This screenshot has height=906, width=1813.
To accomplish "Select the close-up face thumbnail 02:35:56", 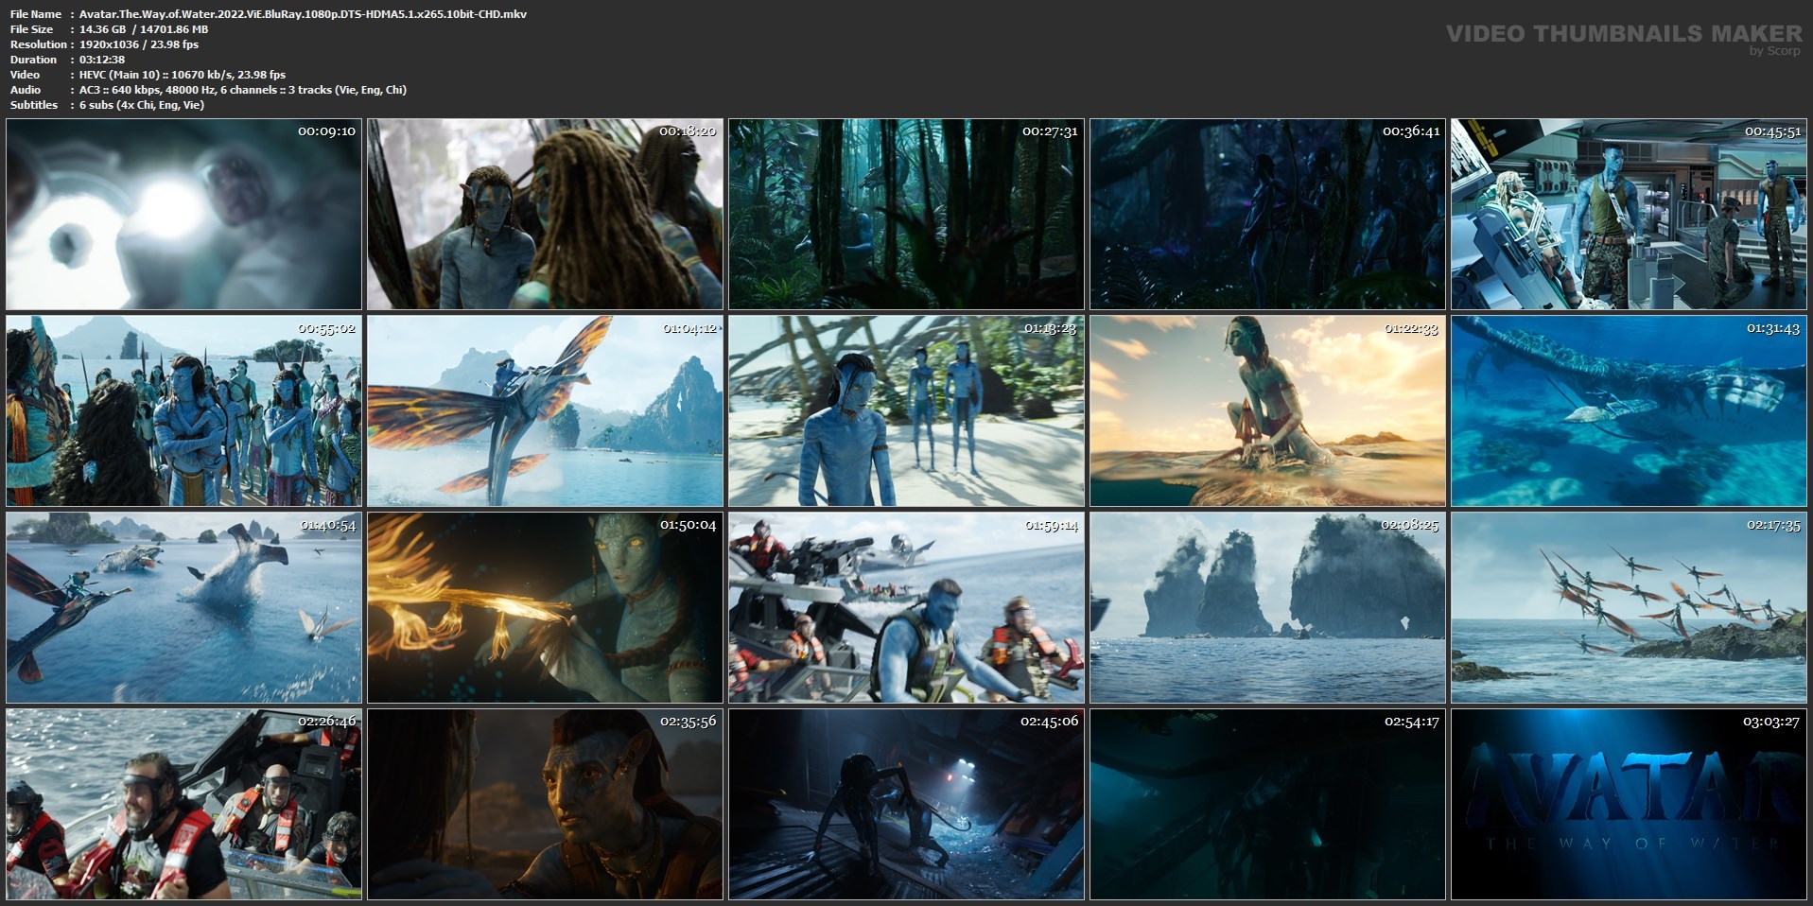I will click(545, 805).
